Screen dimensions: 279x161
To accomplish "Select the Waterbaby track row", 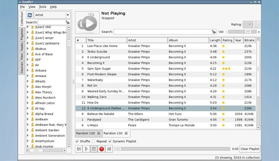I will (166, 80).
